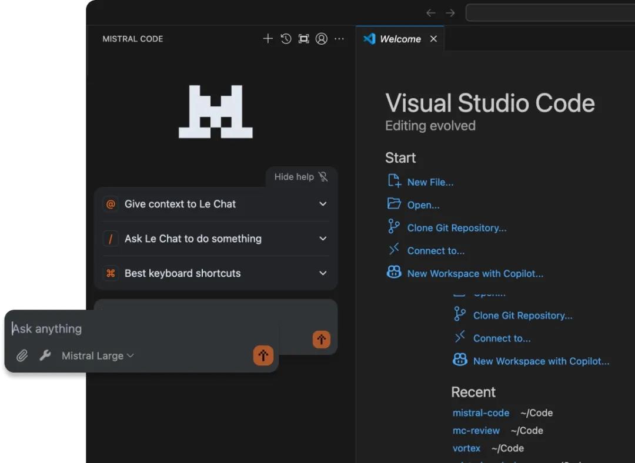Open the account profile icon
This screenshot has width=635, height=463.
click(x=322, y=39)
